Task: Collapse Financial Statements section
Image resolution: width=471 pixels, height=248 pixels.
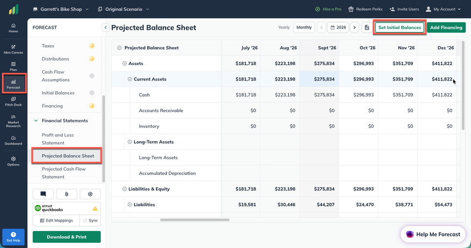Action: click(36, 121)
